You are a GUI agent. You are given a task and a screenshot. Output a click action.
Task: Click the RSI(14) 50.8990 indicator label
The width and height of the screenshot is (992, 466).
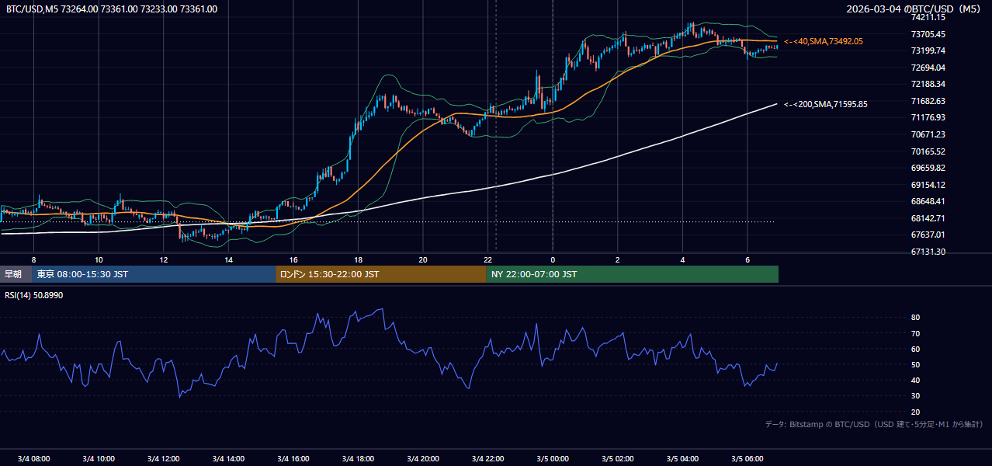tap(34, 295)
